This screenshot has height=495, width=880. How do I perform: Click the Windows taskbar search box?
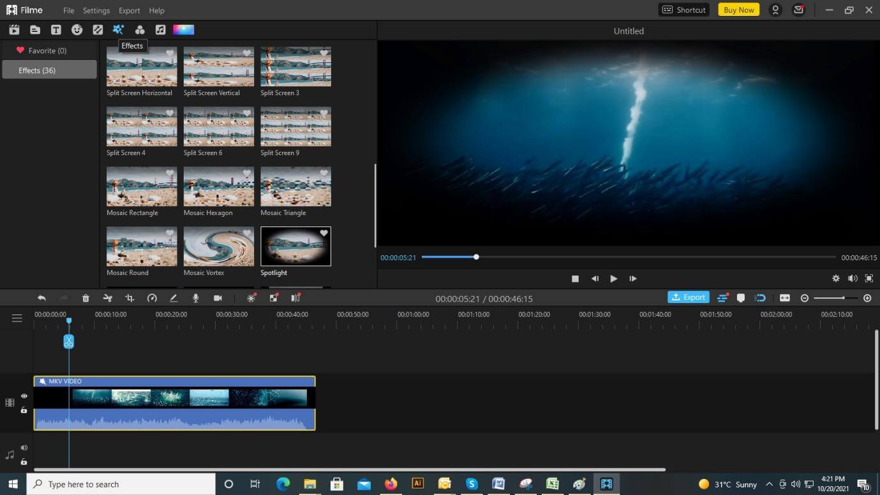click(x=121, y=484)
